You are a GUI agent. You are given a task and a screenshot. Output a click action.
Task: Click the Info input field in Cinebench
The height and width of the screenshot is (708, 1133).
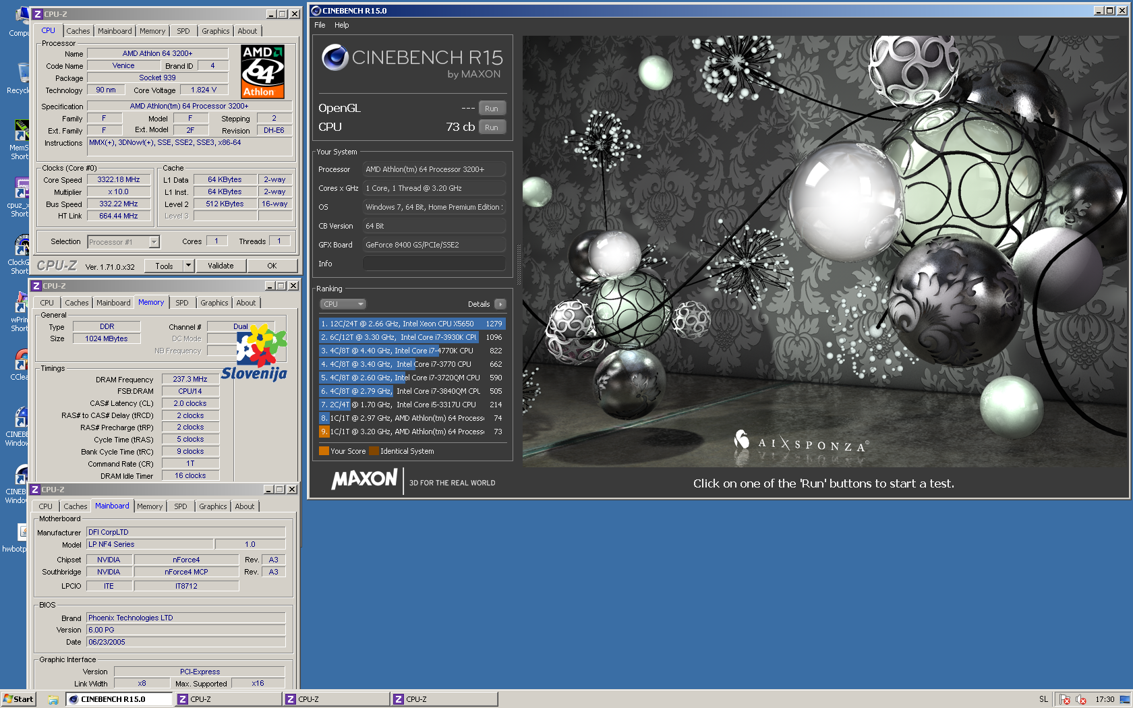434,264
